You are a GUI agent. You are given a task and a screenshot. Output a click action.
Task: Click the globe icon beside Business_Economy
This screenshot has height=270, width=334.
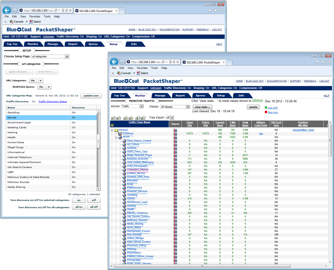tap(124, 159)
